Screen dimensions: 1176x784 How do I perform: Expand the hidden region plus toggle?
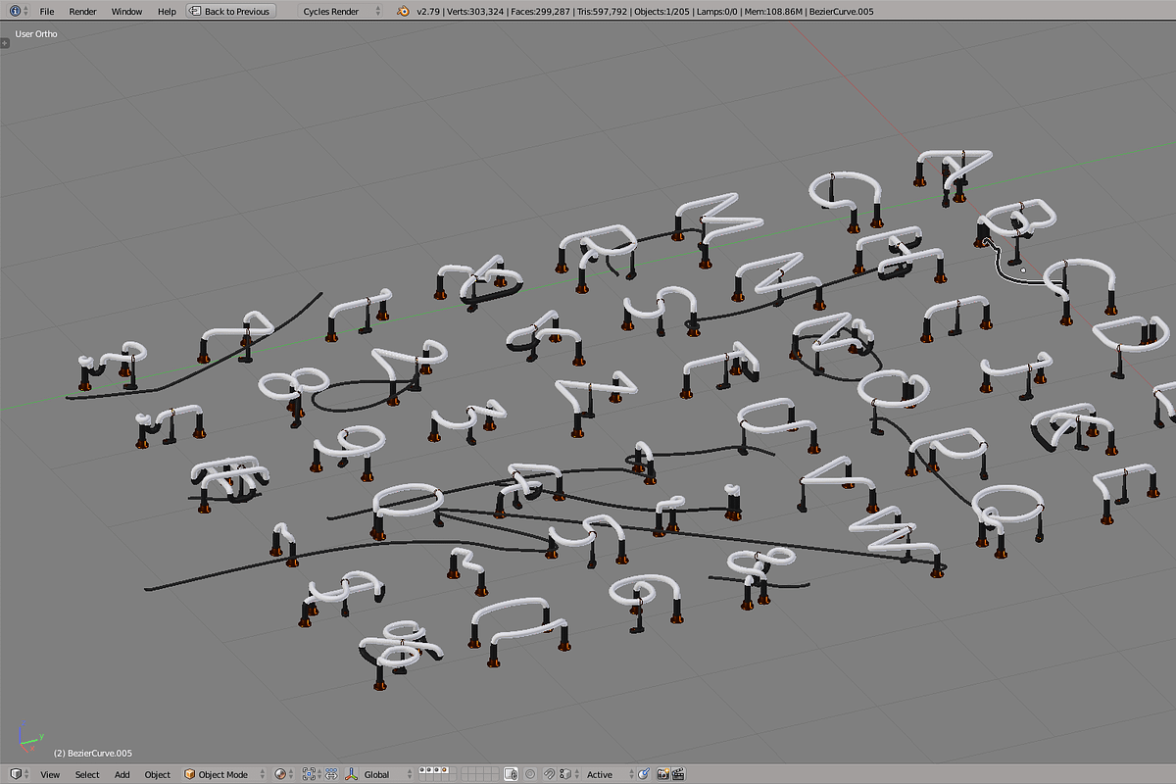tap(5, 42)
